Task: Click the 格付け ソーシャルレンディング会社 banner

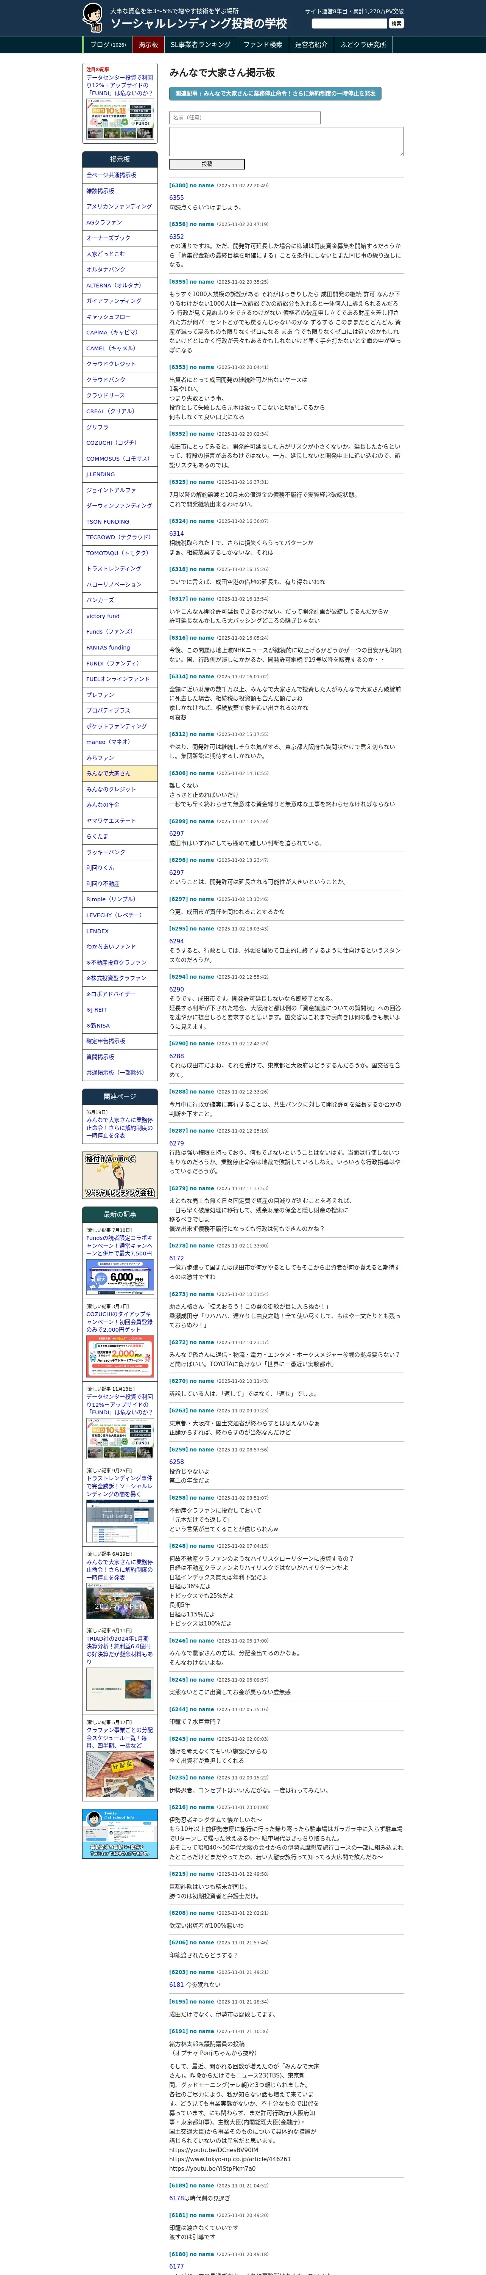Action: coord(120,1175)
